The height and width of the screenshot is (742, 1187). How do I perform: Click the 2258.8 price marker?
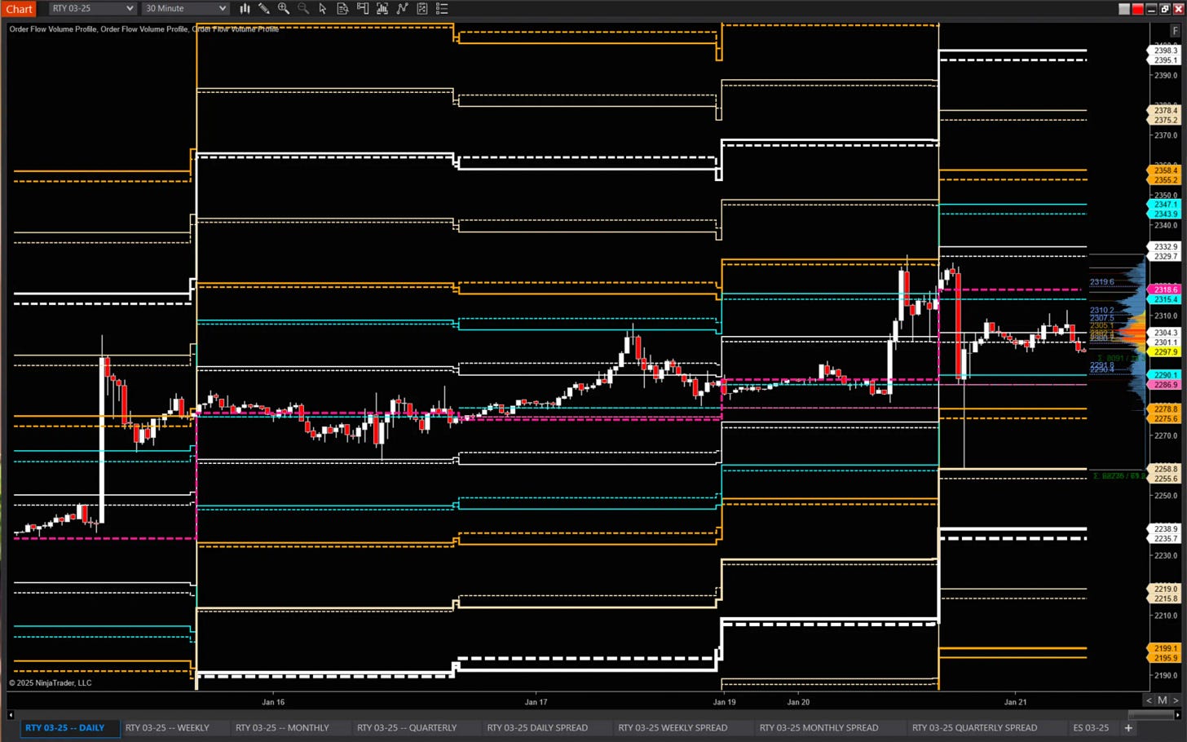pos(1164,469)
